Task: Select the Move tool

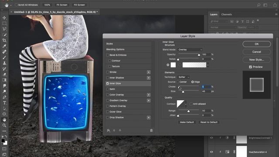Action: pos(4,18)
